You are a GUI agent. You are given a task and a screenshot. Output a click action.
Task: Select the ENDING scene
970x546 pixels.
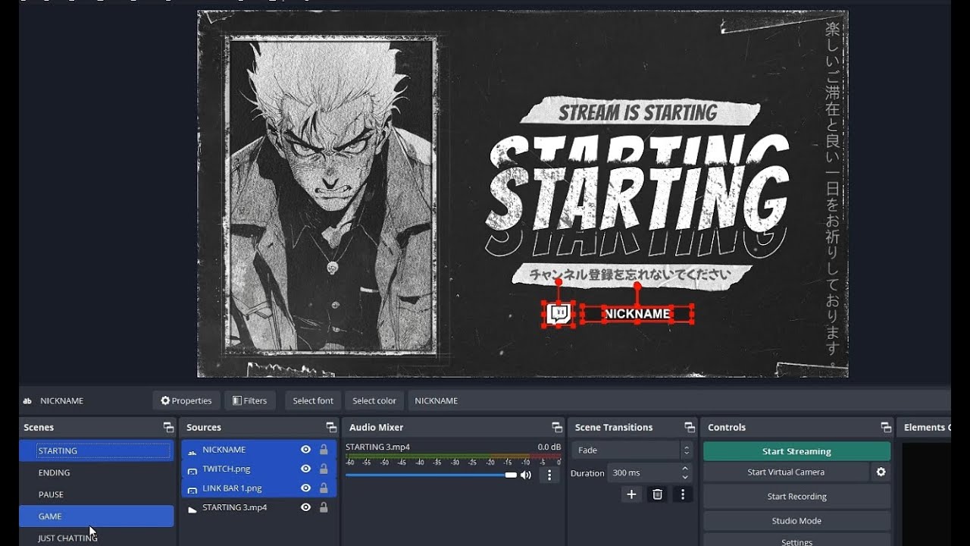pos(96,472)
